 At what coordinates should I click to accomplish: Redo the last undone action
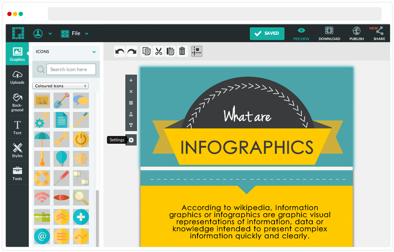click(x=131, y=51)
